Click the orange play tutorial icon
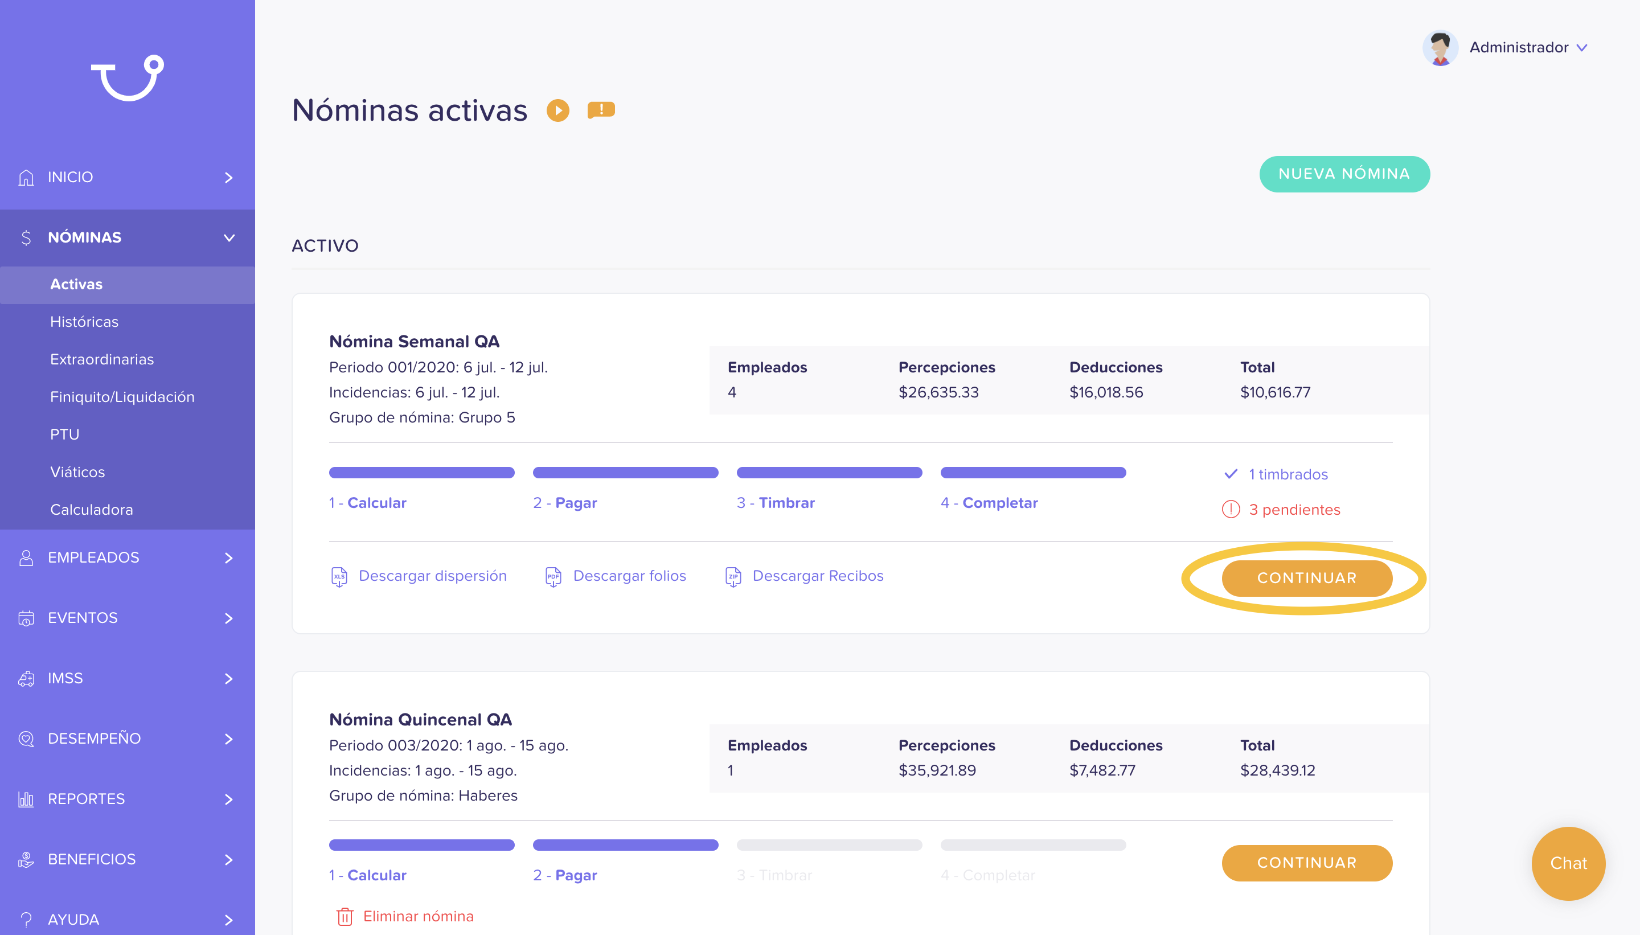Viewport: 1640px width, 935px height. [x=557, y=110]
